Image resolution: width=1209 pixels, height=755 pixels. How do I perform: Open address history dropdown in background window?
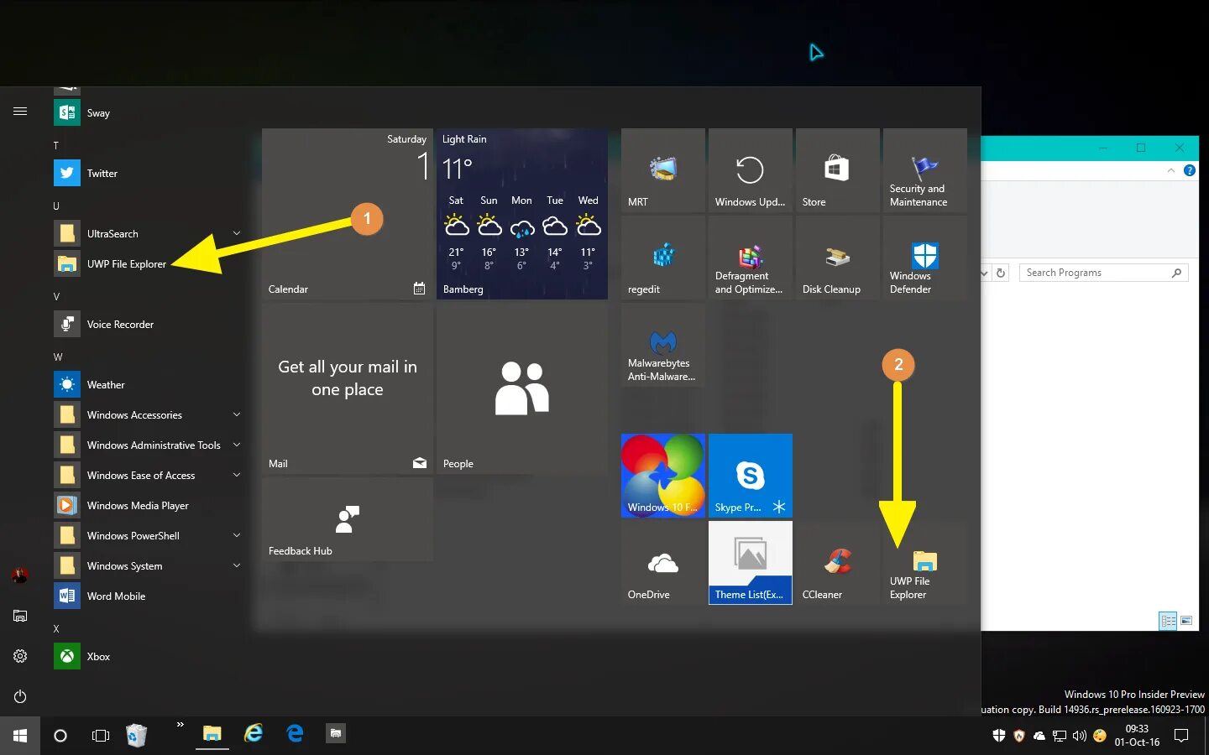coord(985,273)
